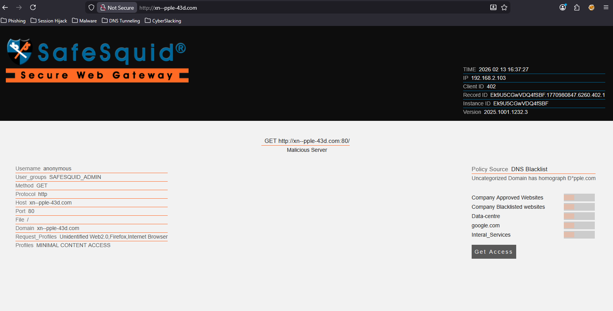Click the Port 80 row

91,211
